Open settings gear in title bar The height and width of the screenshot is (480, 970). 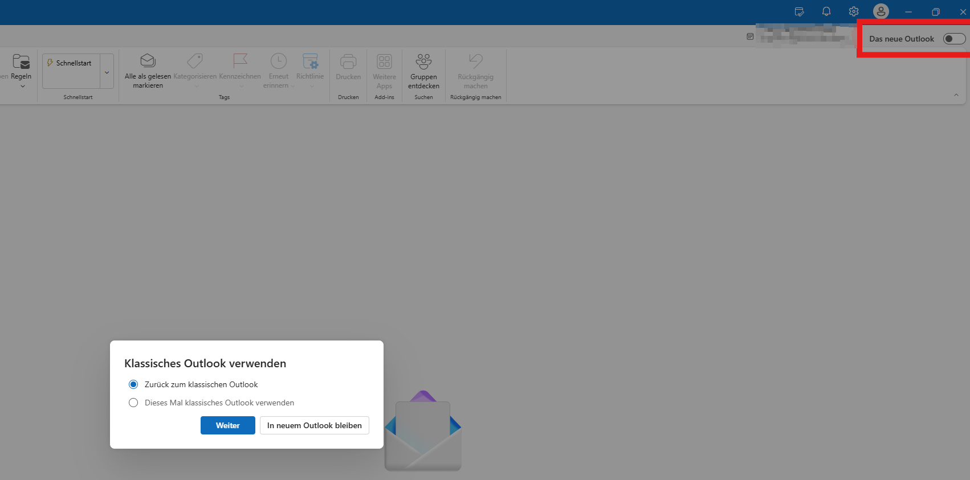click(854, 11)
